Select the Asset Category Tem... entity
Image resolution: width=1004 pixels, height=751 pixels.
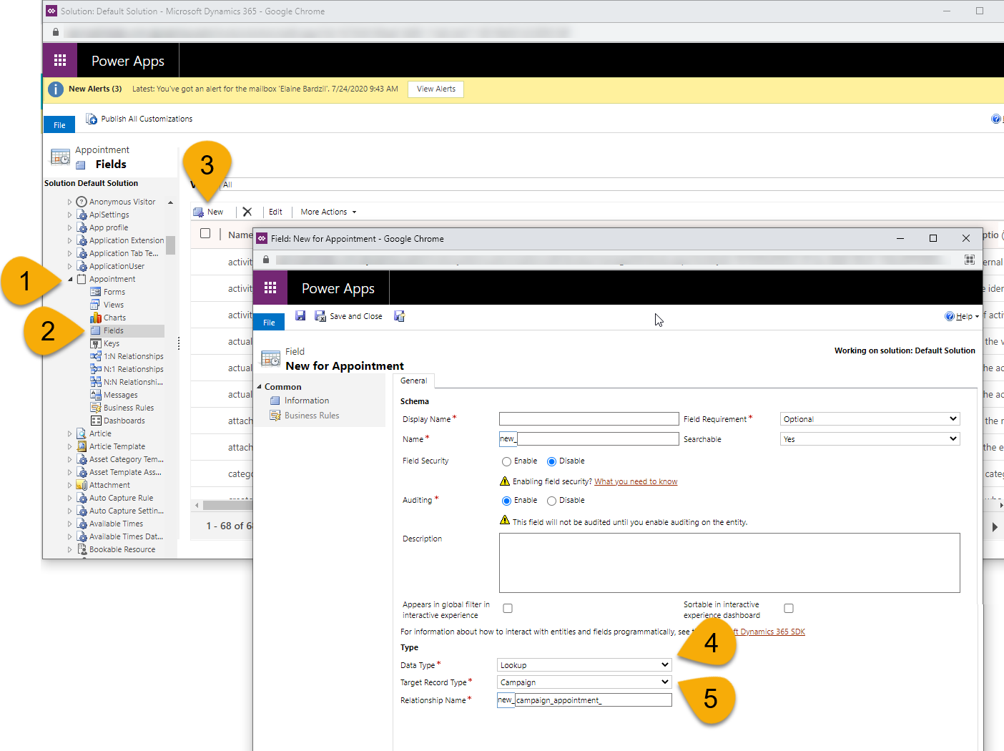pos(126,459)
